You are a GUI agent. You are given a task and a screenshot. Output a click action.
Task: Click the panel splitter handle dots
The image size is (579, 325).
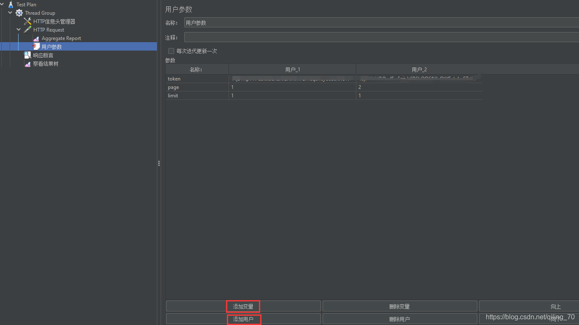[x=159, y=163]
